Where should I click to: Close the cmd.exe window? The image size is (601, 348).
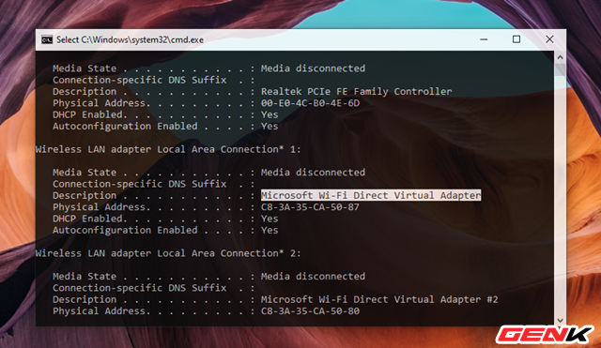[549, 39]
